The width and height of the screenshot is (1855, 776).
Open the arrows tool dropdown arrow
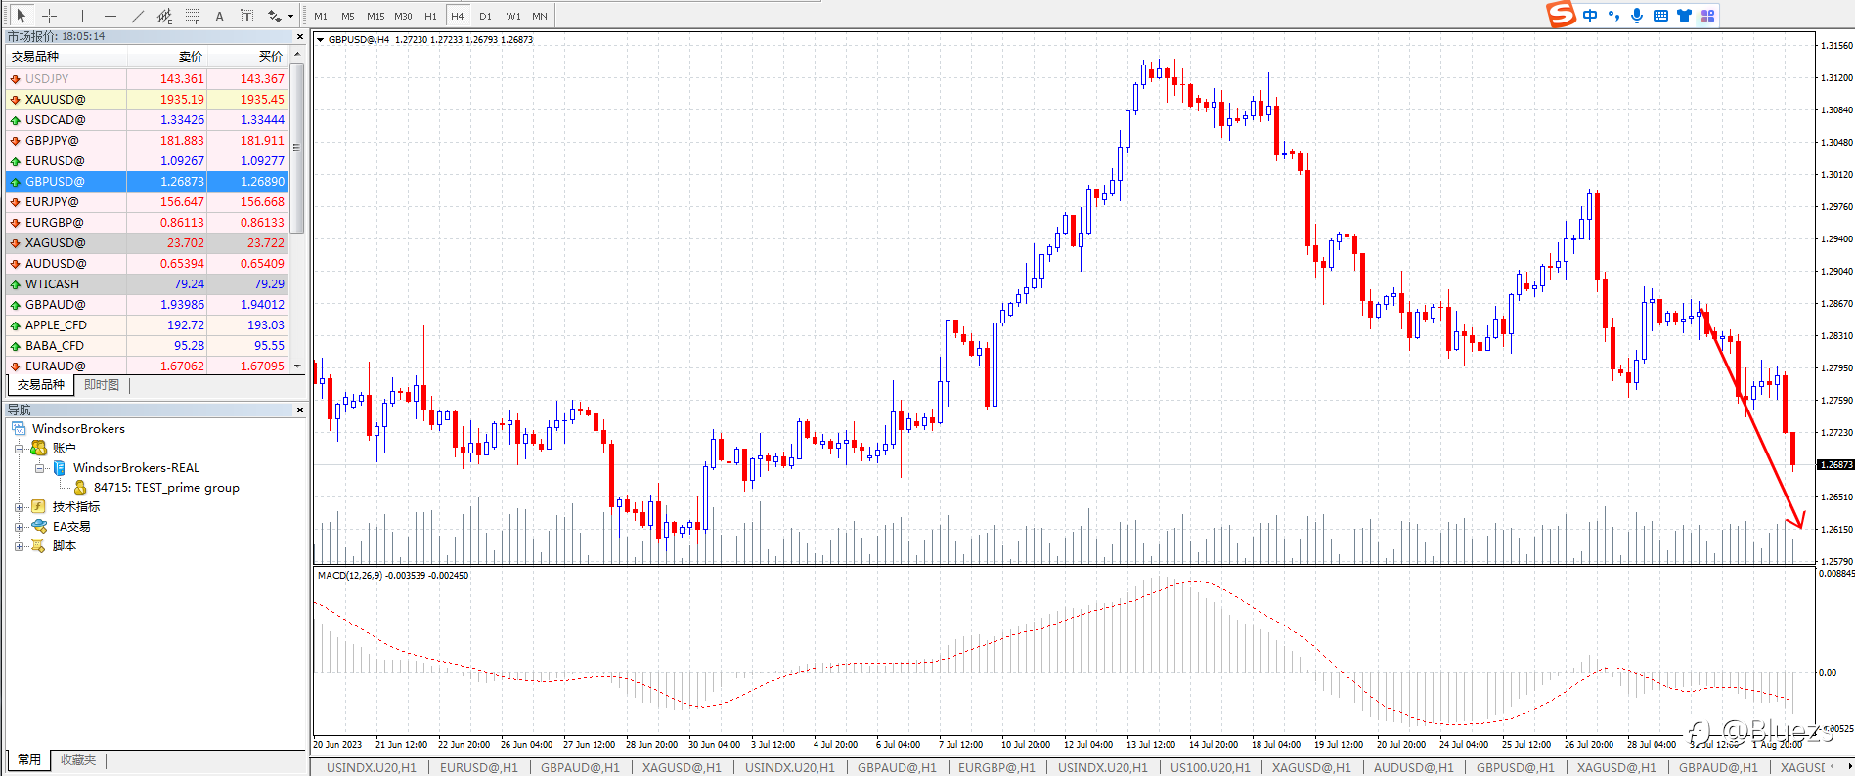coord(290,16)
